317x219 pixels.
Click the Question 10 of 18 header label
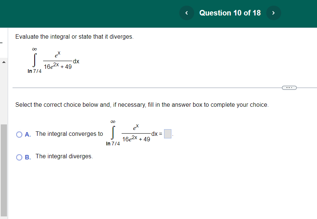tap(230, 13)
